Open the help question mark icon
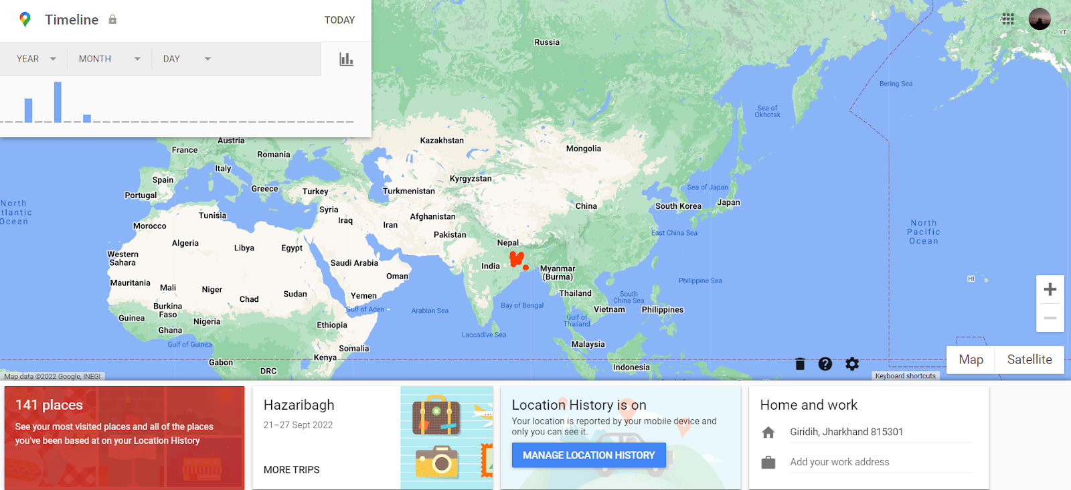 point(825,363)
